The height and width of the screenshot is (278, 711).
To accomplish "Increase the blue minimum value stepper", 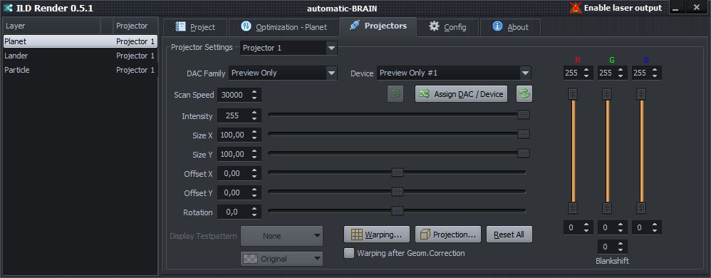I will click(655, 224).
